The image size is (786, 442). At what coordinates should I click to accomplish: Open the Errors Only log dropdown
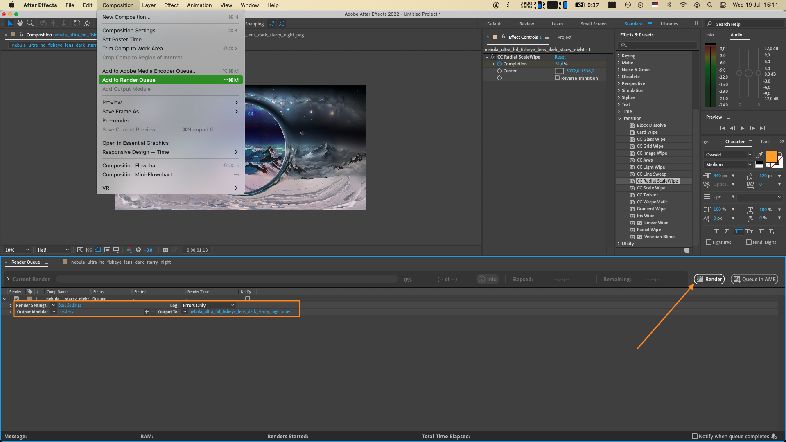point(208,305)
